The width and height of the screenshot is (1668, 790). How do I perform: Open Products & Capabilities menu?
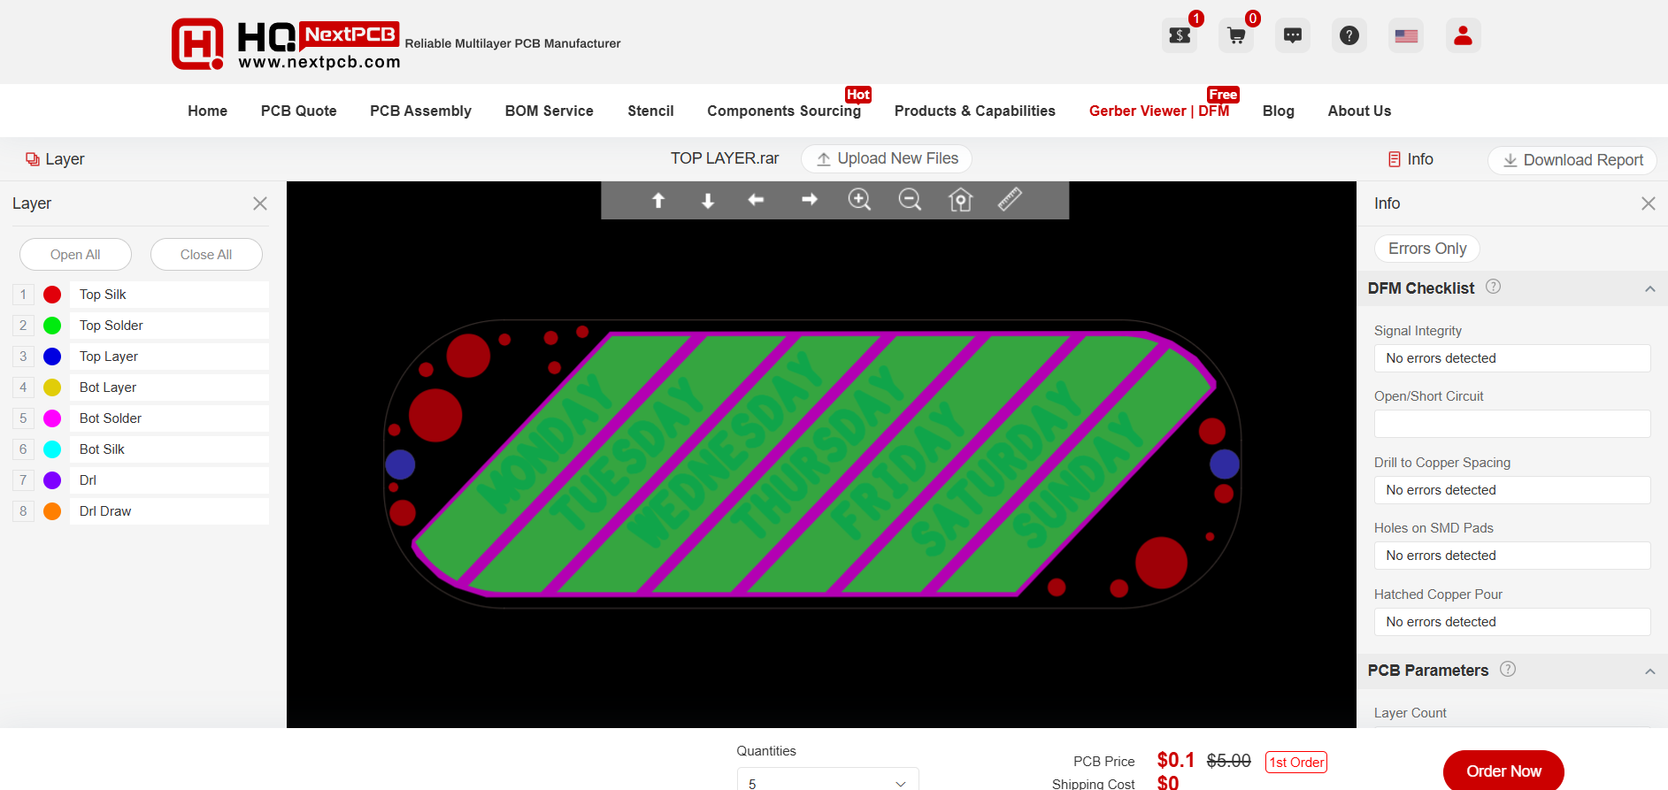pos(974,111)
